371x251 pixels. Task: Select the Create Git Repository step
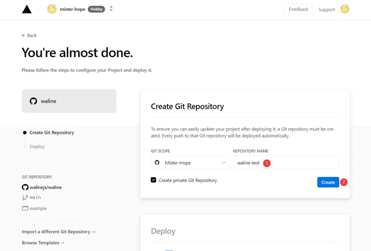pos(52,132)
